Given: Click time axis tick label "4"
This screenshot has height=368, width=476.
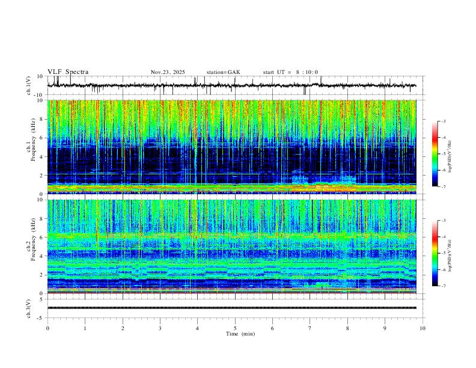Looking at the screenshot, I should 197,328.
